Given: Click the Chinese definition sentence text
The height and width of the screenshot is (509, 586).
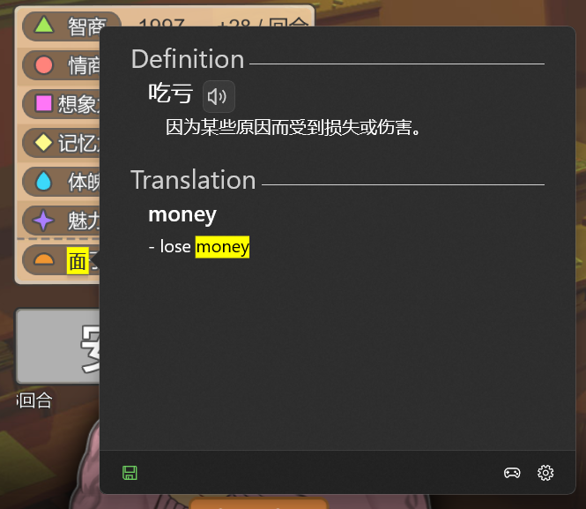Looking at the screenshot, I should tap(293, 128).
